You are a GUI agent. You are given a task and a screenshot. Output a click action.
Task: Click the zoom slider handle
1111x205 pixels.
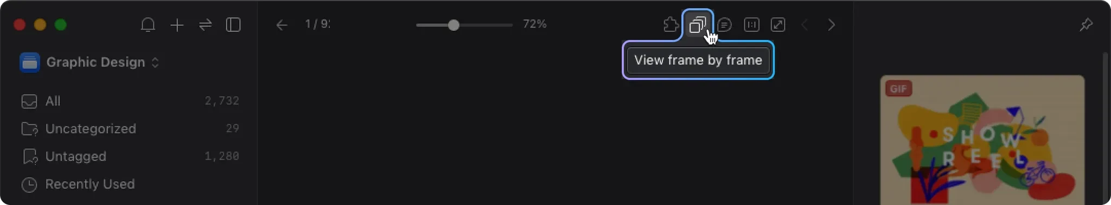[x=454, y=25]
